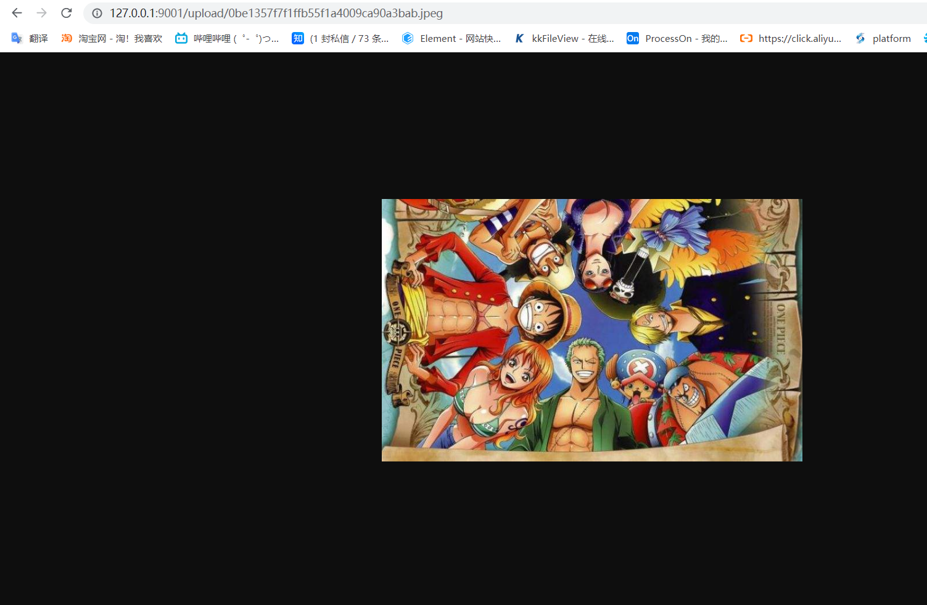
Task: Open the 淘宝网 bookmark
Action: tap(112, 38)
